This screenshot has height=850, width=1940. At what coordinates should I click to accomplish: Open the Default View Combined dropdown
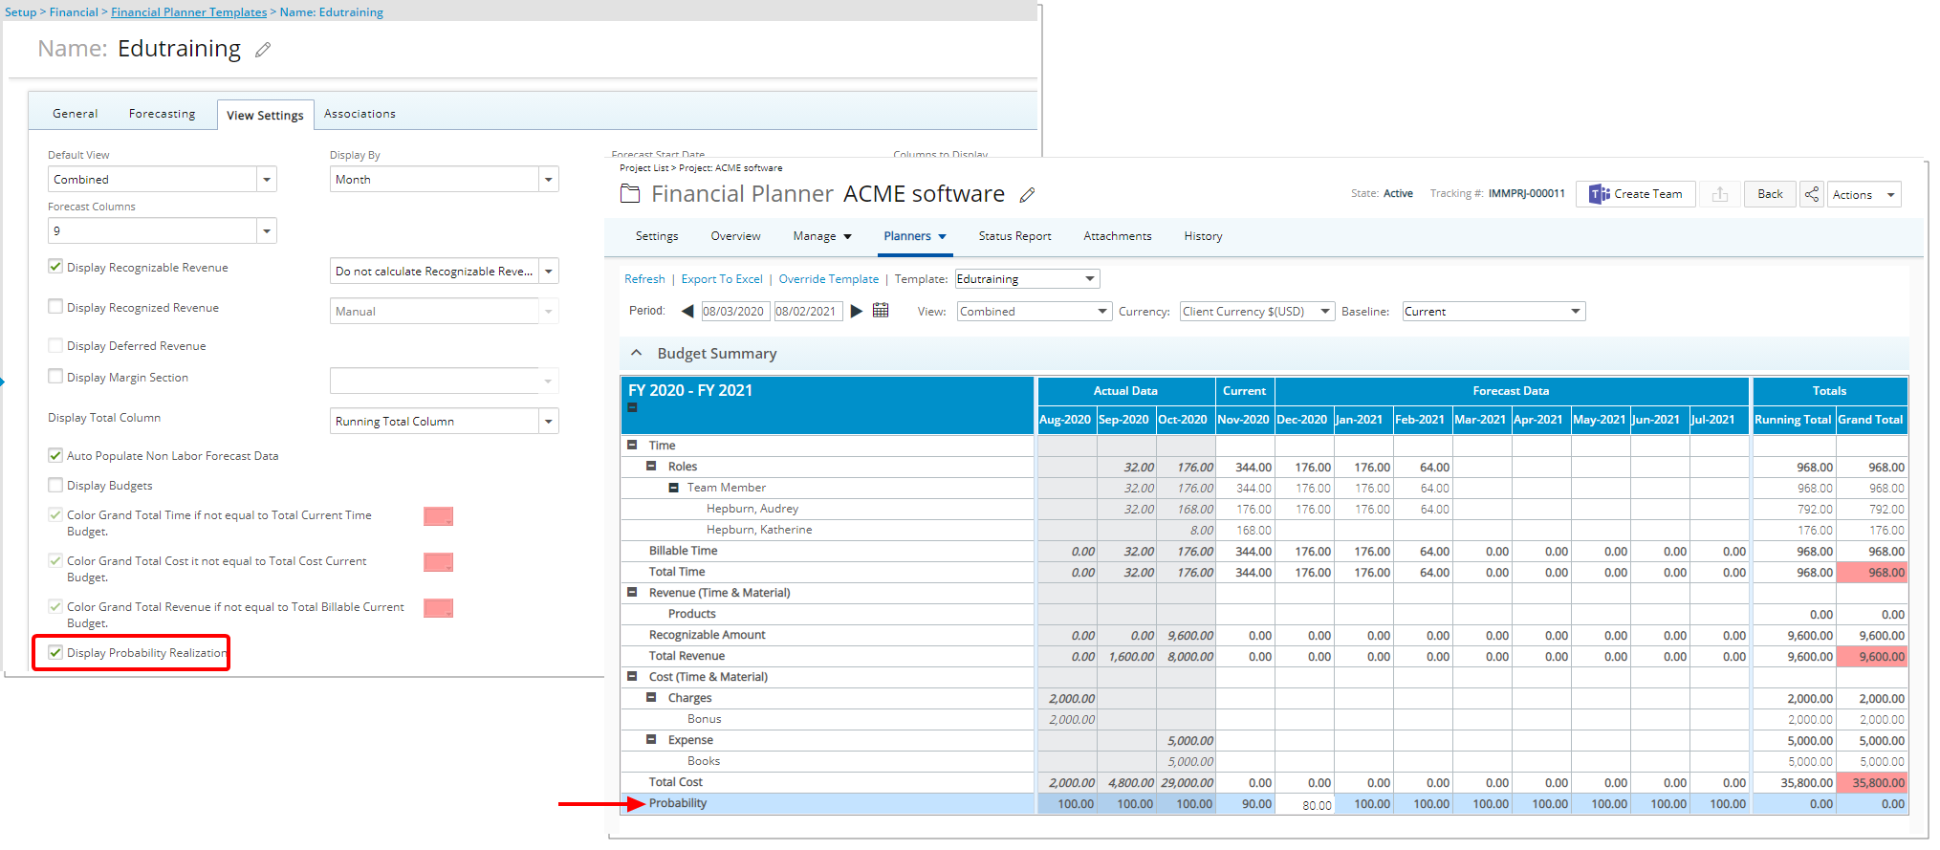pyautogui.click(x=163, y=179)
